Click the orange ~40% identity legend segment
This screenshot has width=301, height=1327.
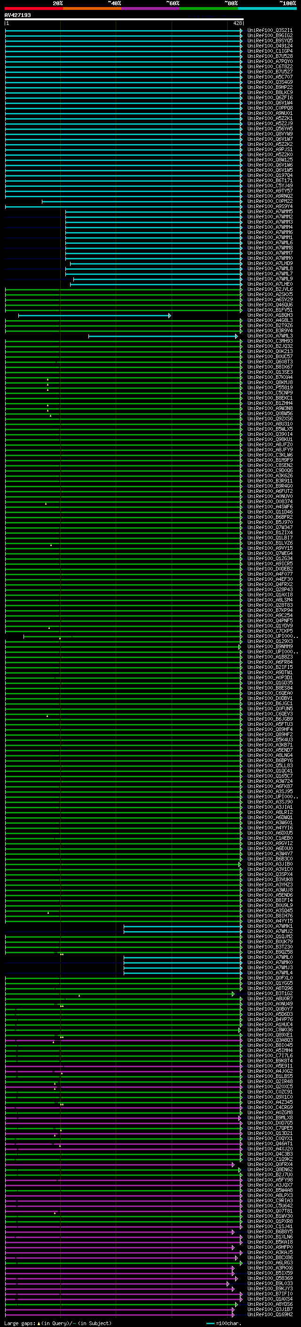(x=92, y=9)
